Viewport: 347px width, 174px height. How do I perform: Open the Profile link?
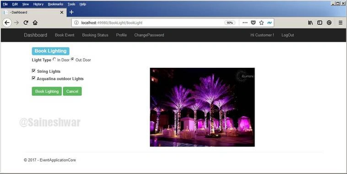(121, 35)
